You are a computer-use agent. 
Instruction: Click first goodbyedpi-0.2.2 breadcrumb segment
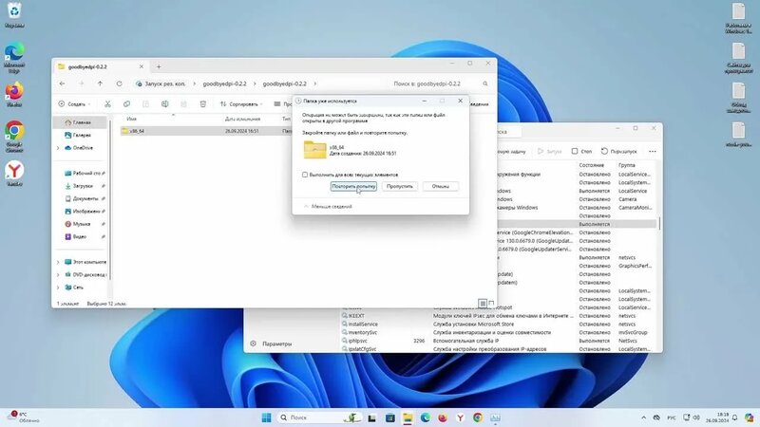click(x=224, y=84)
